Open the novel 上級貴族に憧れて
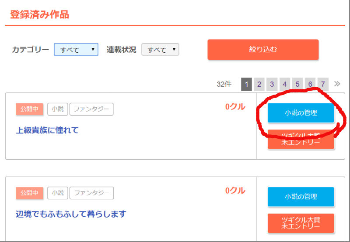This screenshot has height=242, width=350. coord(47,130)
